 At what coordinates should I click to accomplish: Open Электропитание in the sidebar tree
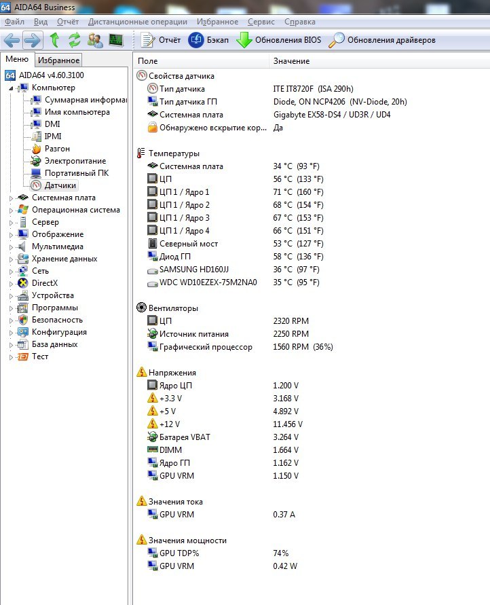(x=75, y=161)
